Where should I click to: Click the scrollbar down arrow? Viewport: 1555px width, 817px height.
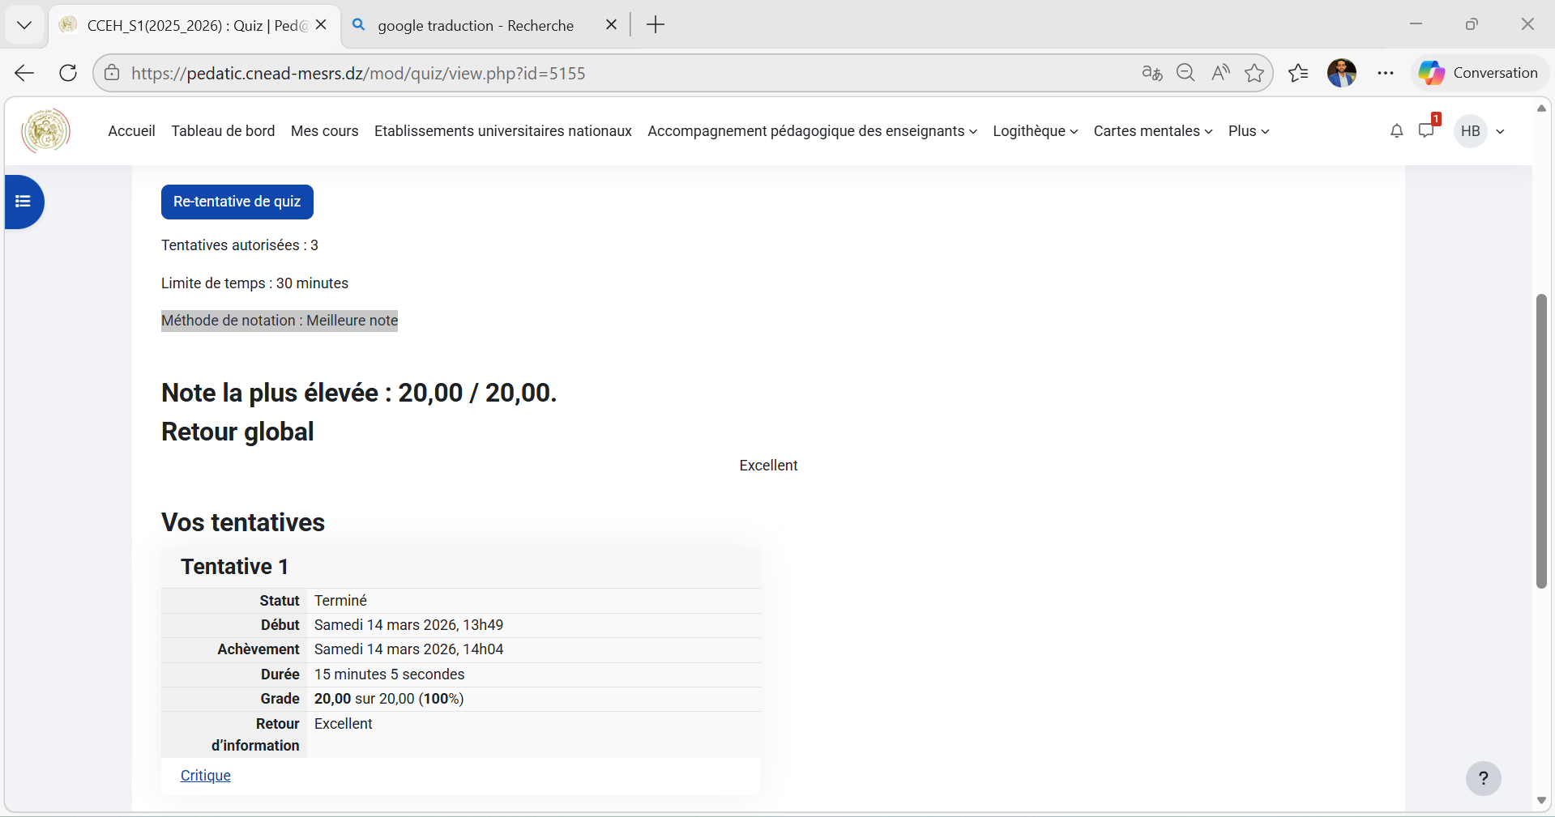point(1541,801)
